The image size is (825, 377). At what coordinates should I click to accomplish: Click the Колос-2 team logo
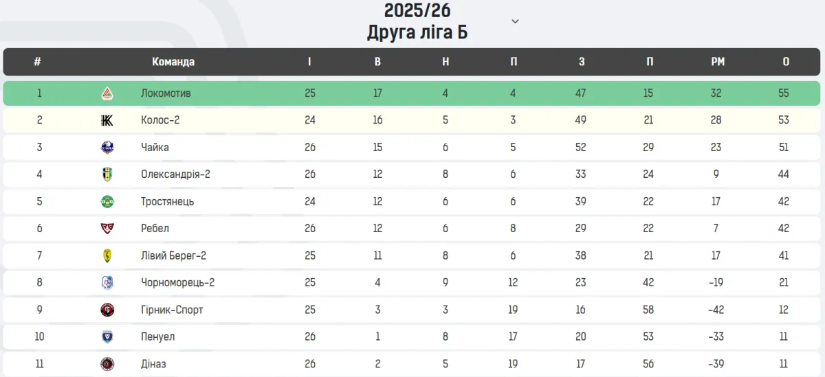coord(107,120)
